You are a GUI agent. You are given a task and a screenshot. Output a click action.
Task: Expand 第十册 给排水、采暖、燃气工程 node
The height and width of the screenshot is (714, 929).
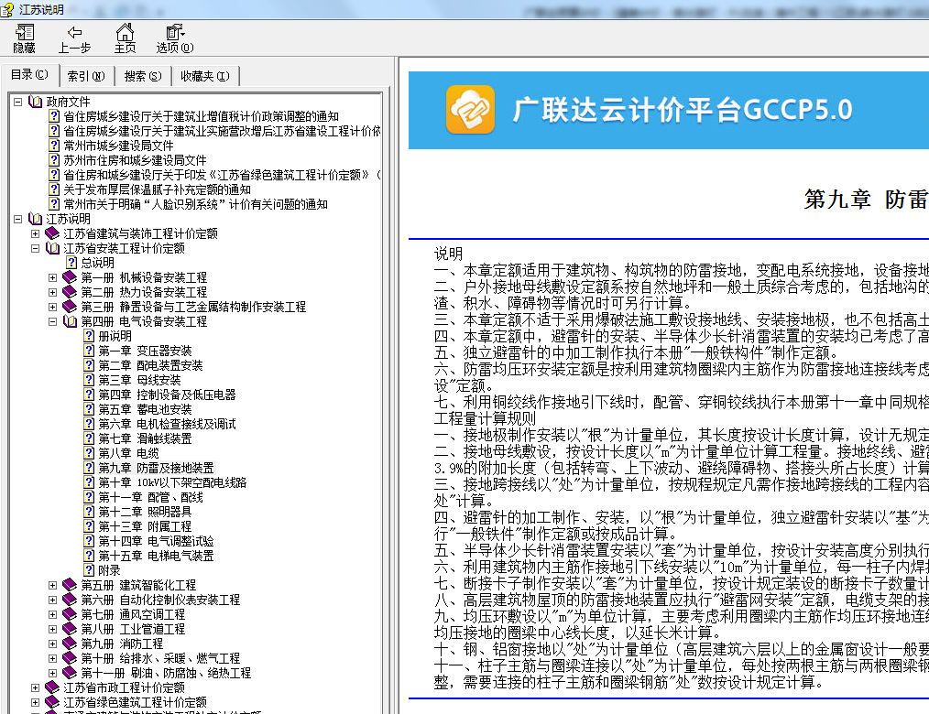tap(52, 659)
